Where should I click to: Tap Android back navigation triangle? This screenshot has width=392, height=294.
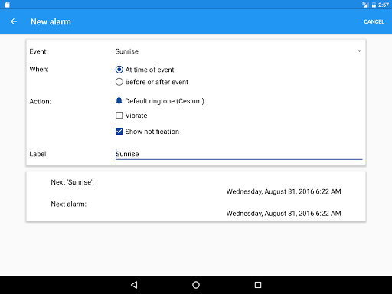tap(134, 285)
